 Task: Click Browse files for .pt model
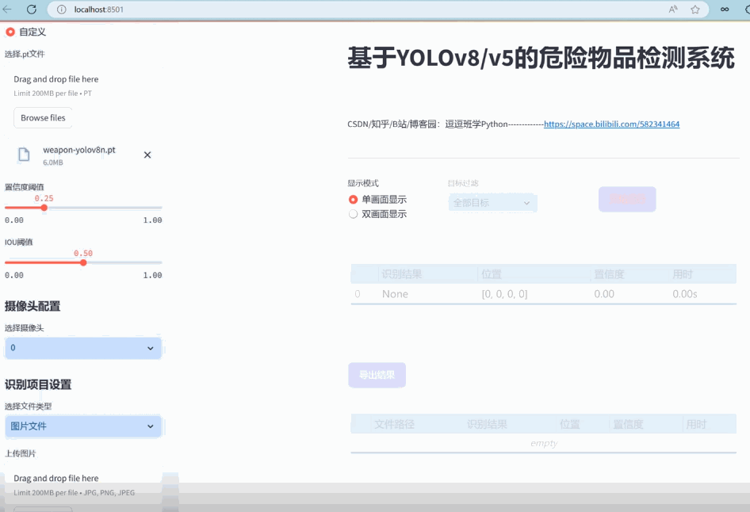point(43,117)
